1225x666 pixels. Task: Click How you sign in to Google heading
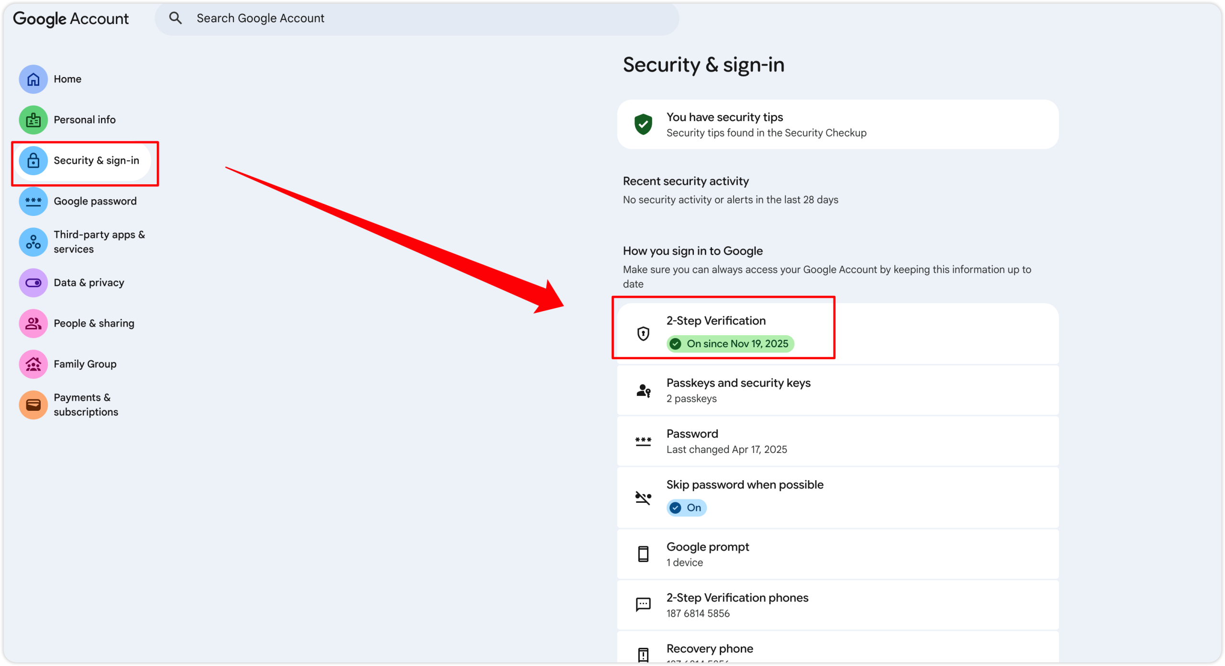pos(692,251)
